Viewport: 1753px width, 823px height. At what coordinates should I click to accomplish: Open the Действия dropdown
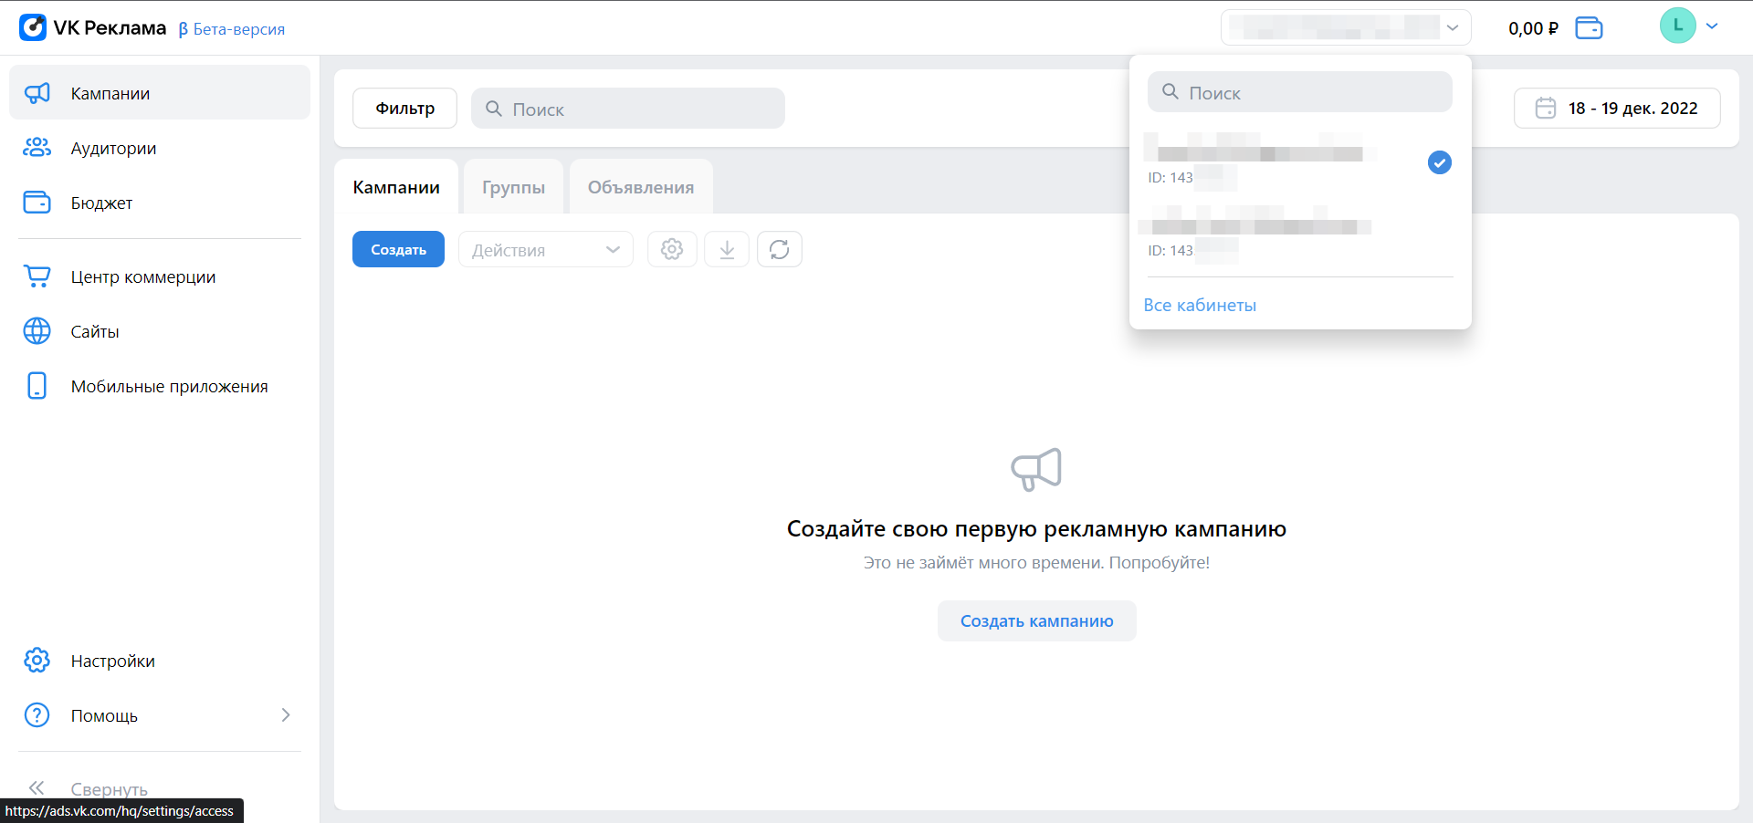[546, 249]
